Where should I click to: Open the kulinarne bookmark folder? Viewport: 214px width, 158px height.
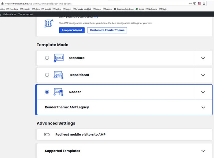point(152,9)
